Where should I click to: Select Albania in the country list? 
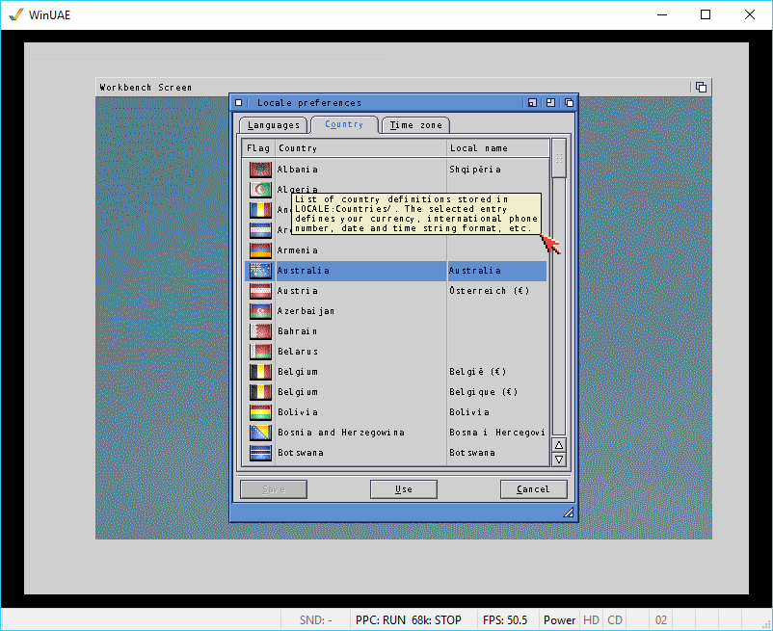pyautogui.click(x=396, y=170)
